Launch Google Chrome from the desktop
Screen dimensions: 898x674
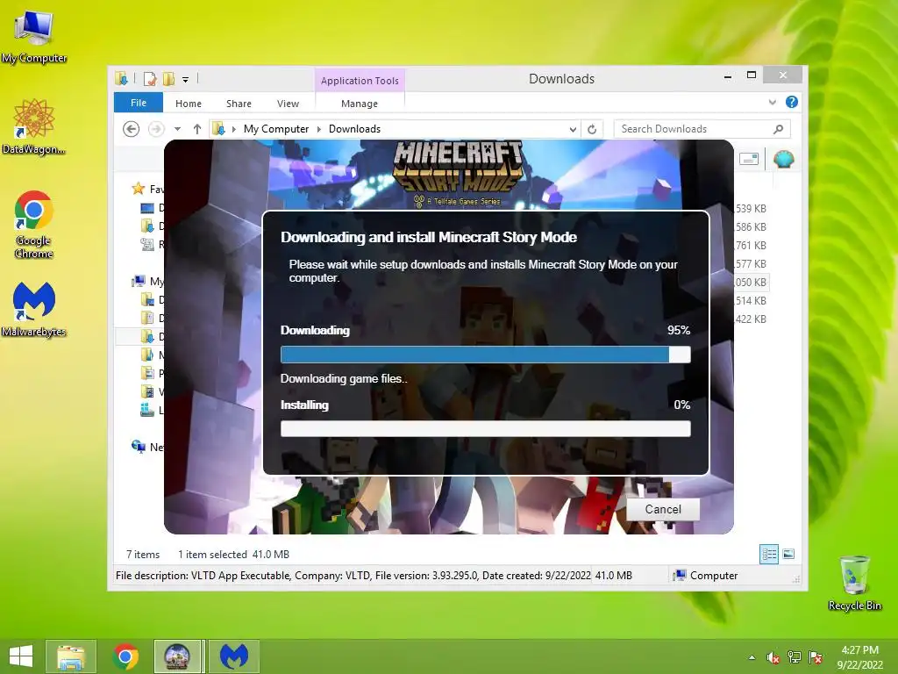[34, 225]
